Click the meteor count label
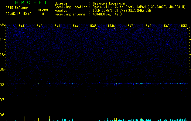 43,9
